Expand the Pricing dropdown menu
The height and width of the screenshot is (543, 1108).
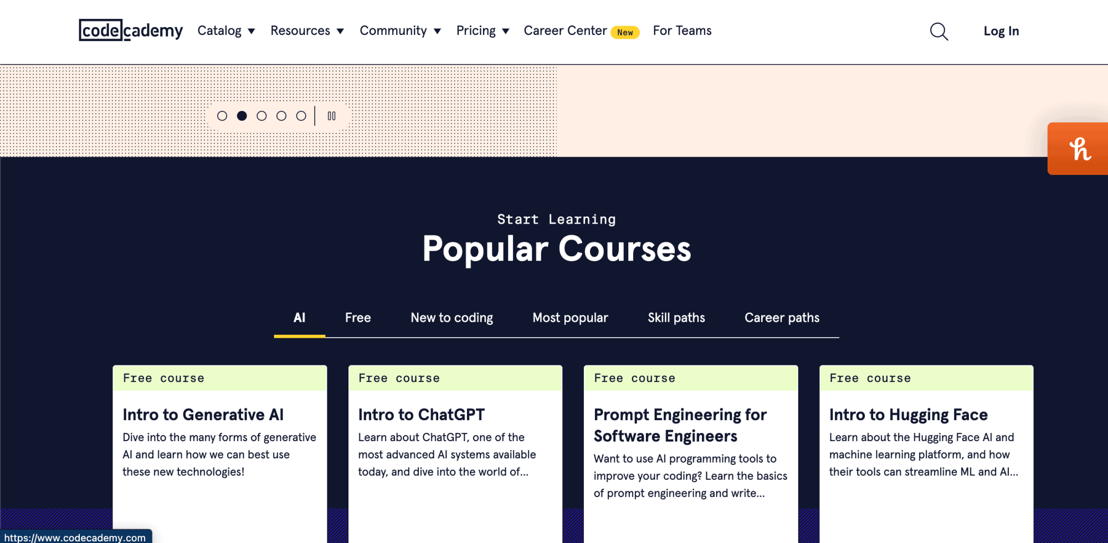pos(483,30)
